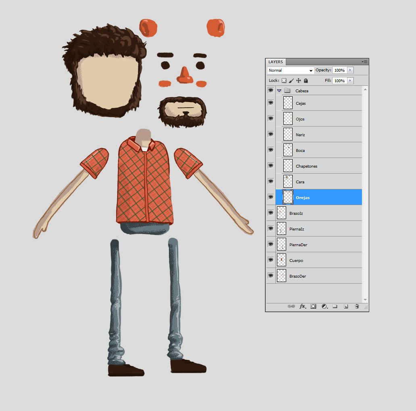This screenshot has width=416, height=411.
Task: Lock position move icon
Action: [298, 80]
